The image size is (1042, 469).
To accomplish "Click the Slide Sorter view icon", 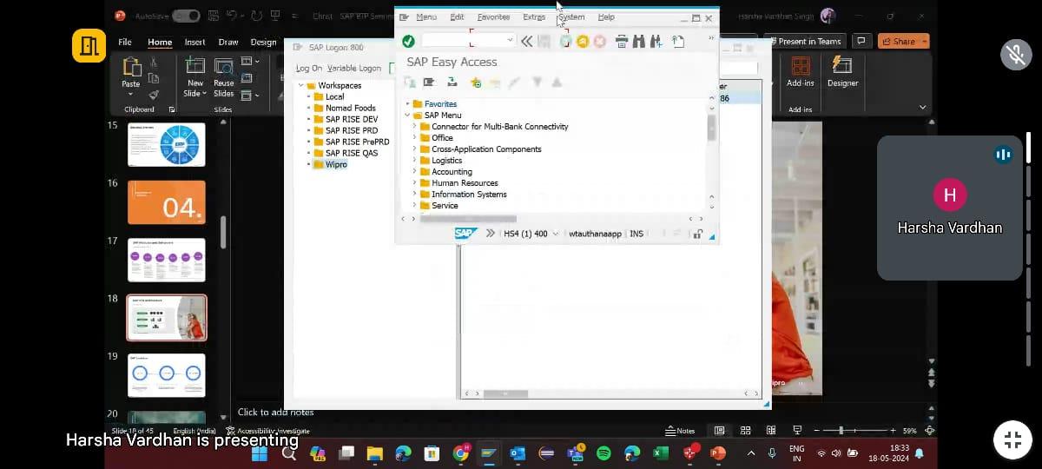I will coord(745,430).
